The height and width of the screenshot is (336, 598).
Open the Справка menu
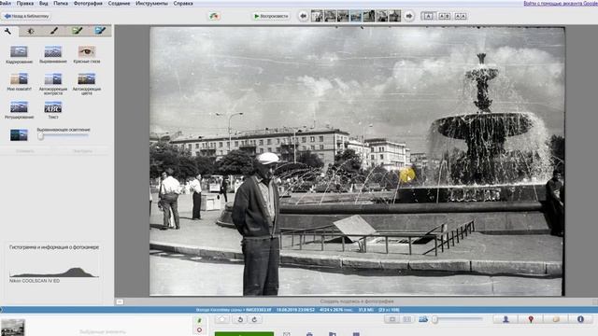point(183,4)
